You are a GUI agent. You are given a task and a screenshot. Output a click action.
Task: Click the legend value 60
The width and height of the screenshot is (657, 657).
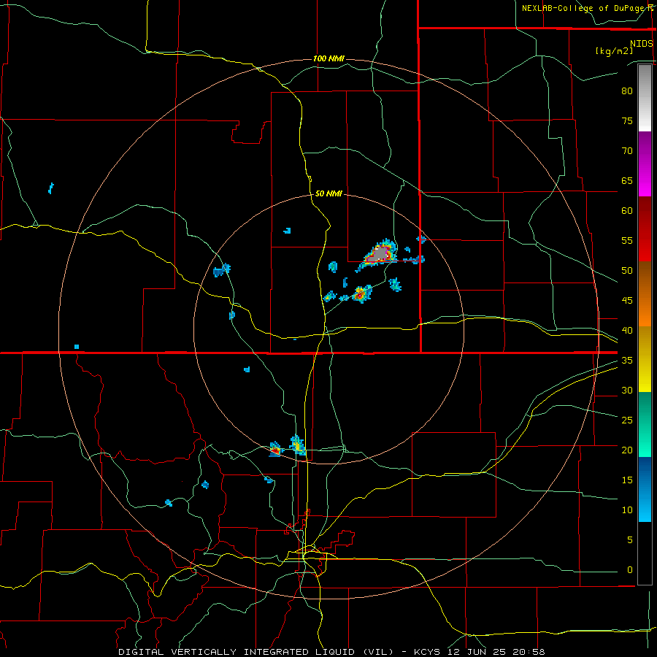tap(627, 211)
